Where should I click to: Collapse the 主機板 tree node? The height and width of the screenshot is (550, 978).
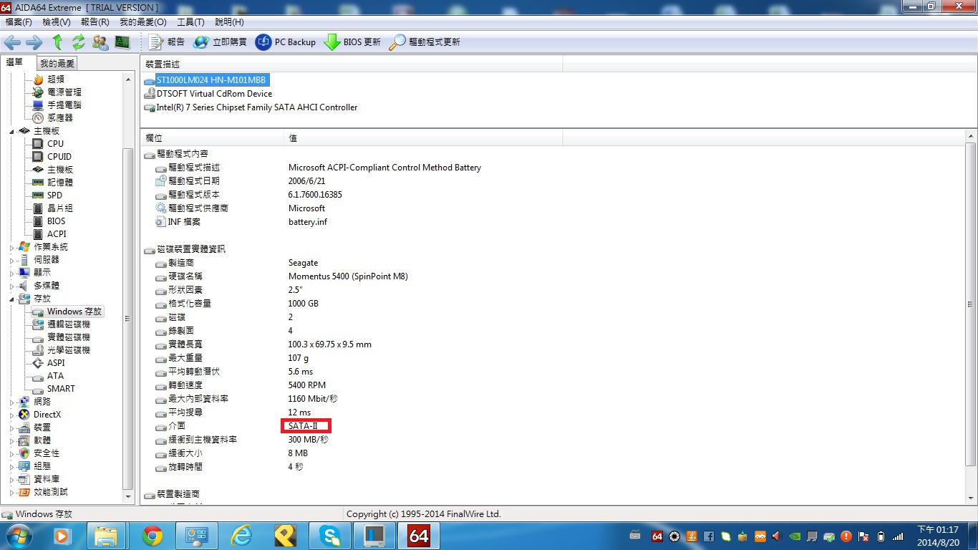pos(11,131)
